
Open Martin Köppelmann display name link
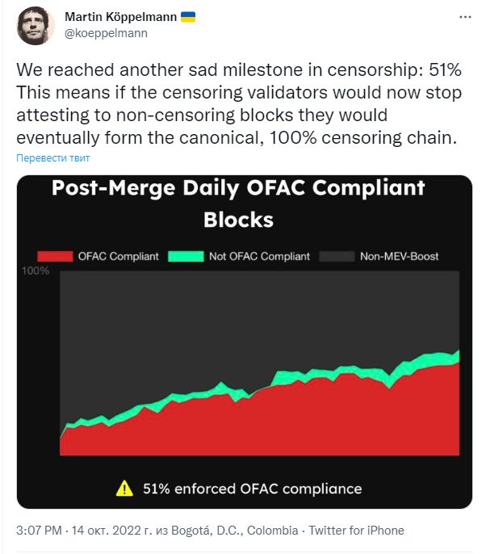pos(120,17)
